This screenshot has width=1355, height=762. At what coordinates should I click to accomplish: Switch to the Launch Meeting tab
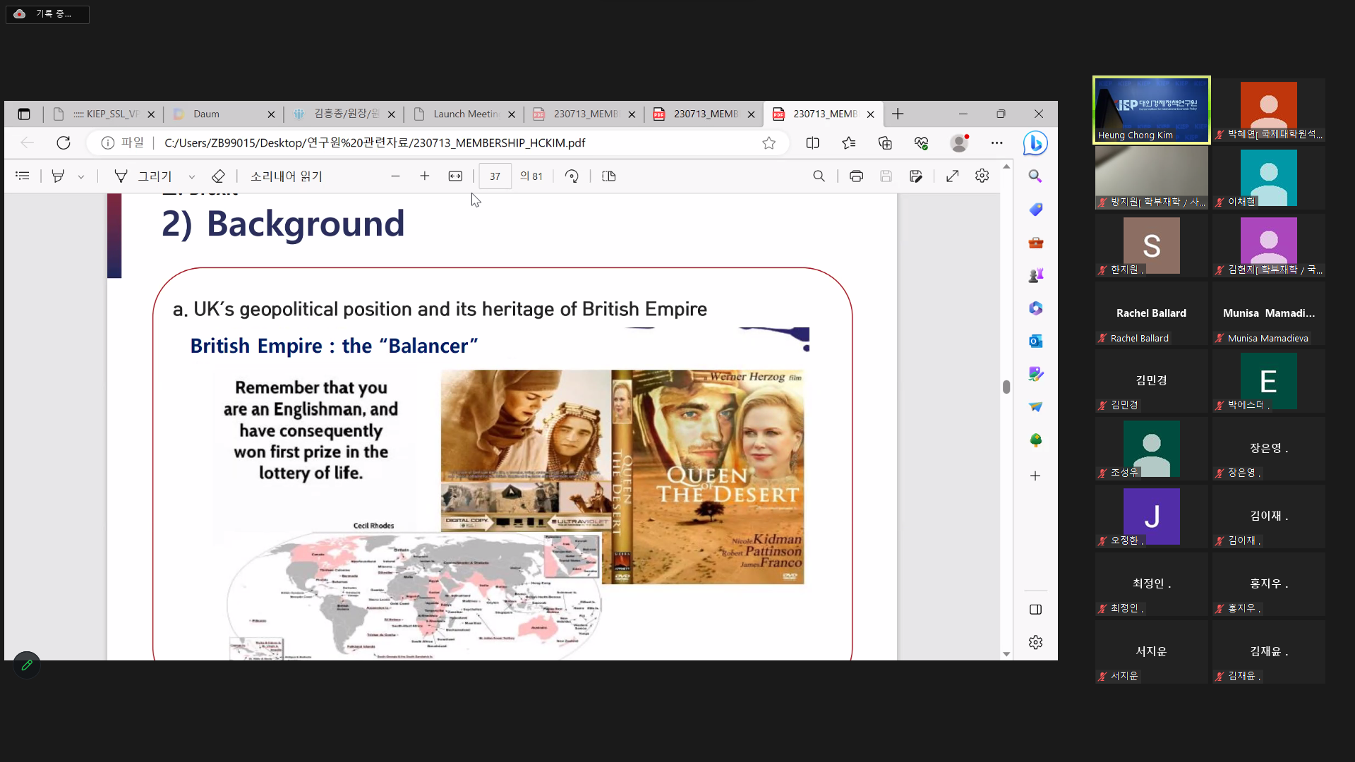[464, 114]
